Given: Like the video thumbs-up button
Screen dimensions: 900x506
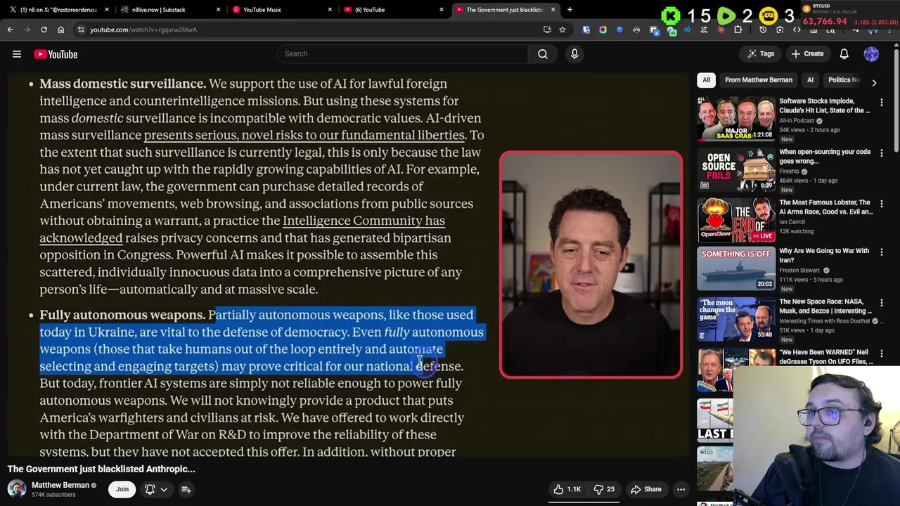Looking at the screenshot, I should 567,489.
